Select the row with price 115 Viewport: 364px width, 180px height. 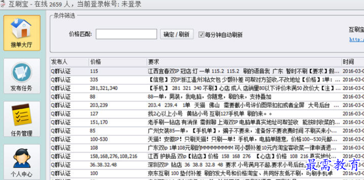207,71
